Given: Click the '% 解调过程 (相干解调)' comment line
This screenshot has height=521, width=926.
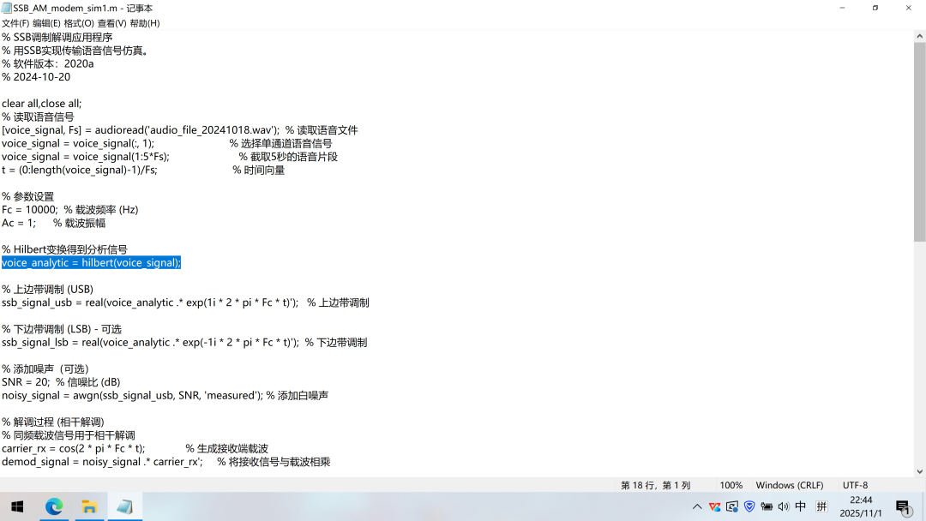Looking at the screenshot, I should 52,422.
